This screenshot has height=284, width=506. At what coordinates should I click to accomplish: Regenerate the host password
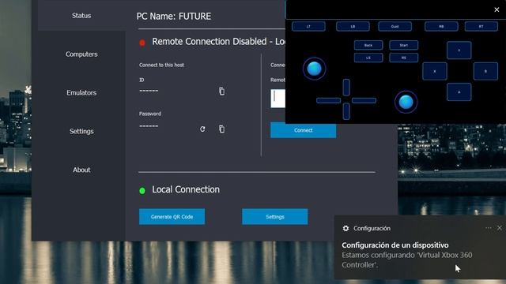202,129
